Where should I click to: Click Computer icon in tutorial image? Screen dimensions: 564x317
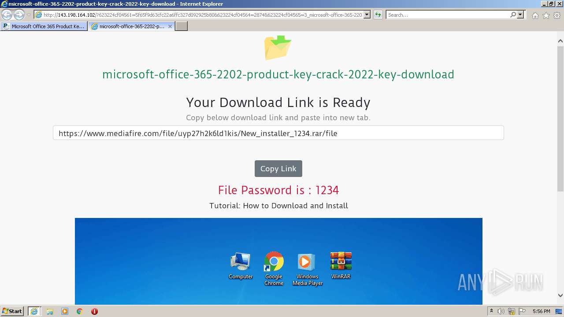point(241,266)
